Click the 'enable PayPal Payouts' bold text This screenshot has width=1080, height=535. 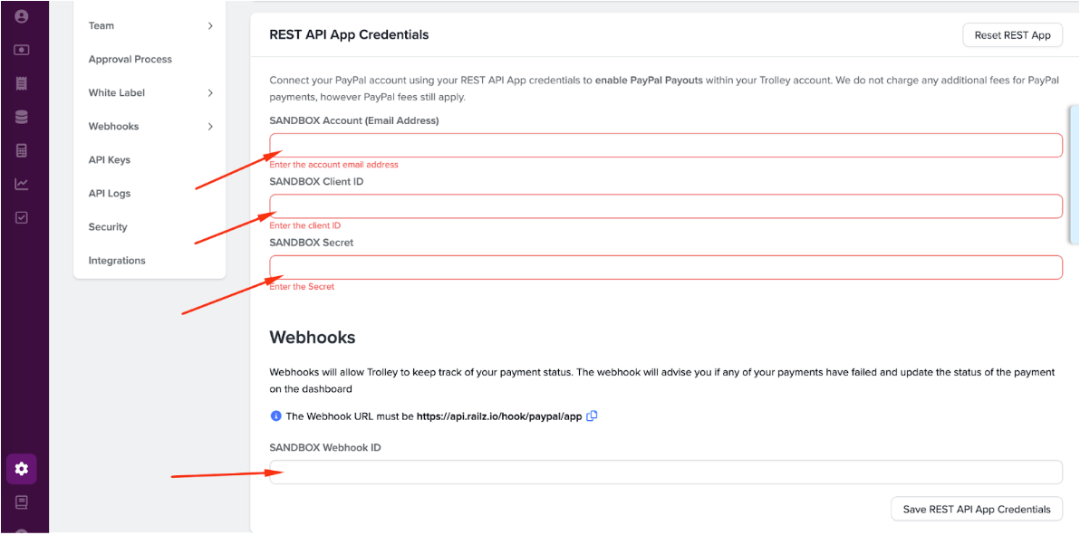click(x=648, y=80)
